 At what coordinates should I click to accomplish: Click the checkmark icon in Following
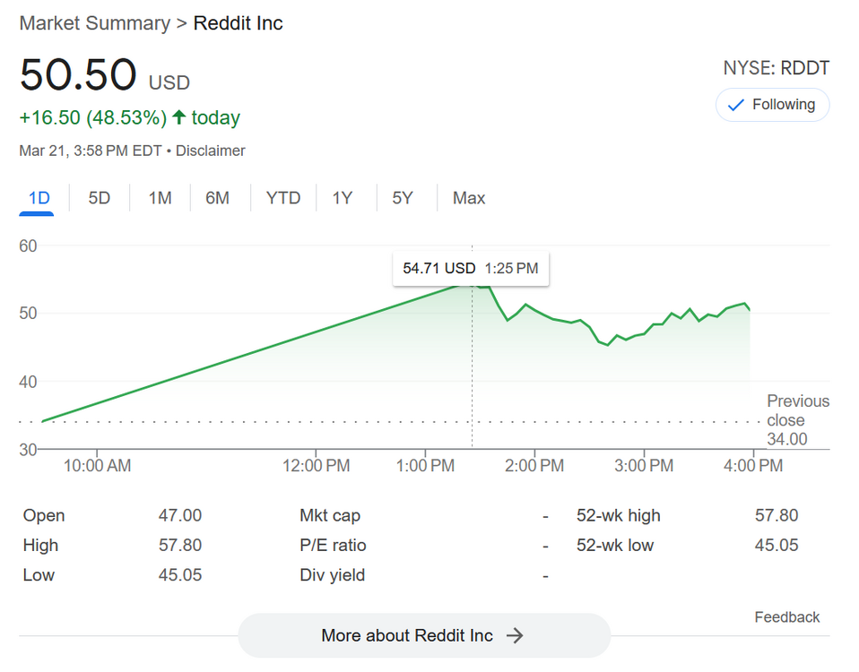(736, 105)
